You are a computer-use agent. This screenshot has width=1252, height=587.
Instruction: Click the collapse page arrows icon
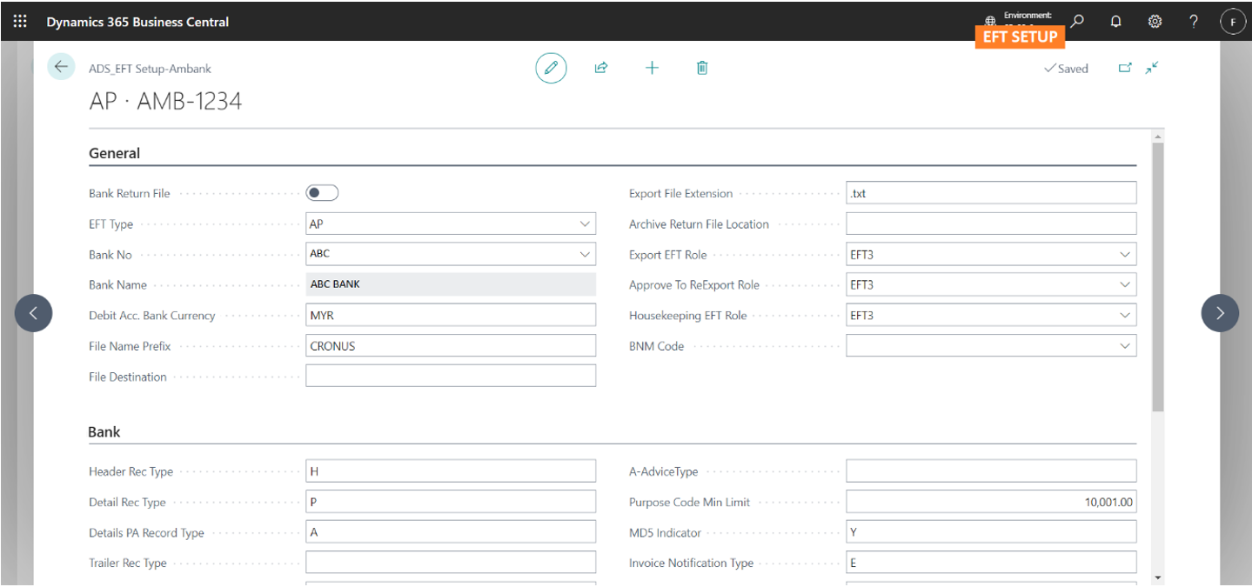click(1153, 68)
